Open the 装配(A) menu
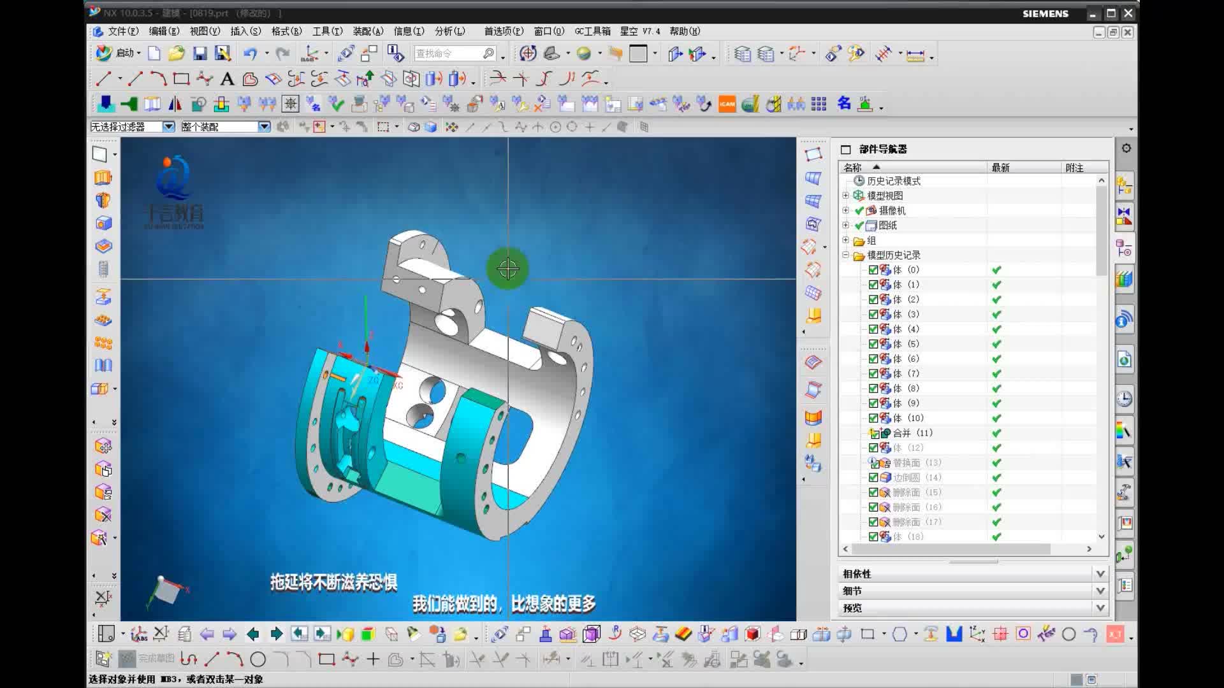This screenshot has height=688, width=1224. [368, 31]
